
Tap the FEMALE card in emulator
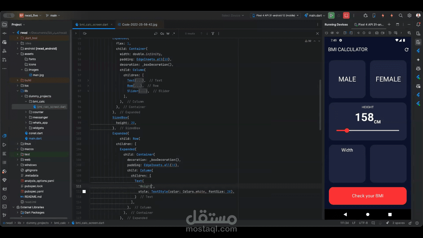(388, 79)
